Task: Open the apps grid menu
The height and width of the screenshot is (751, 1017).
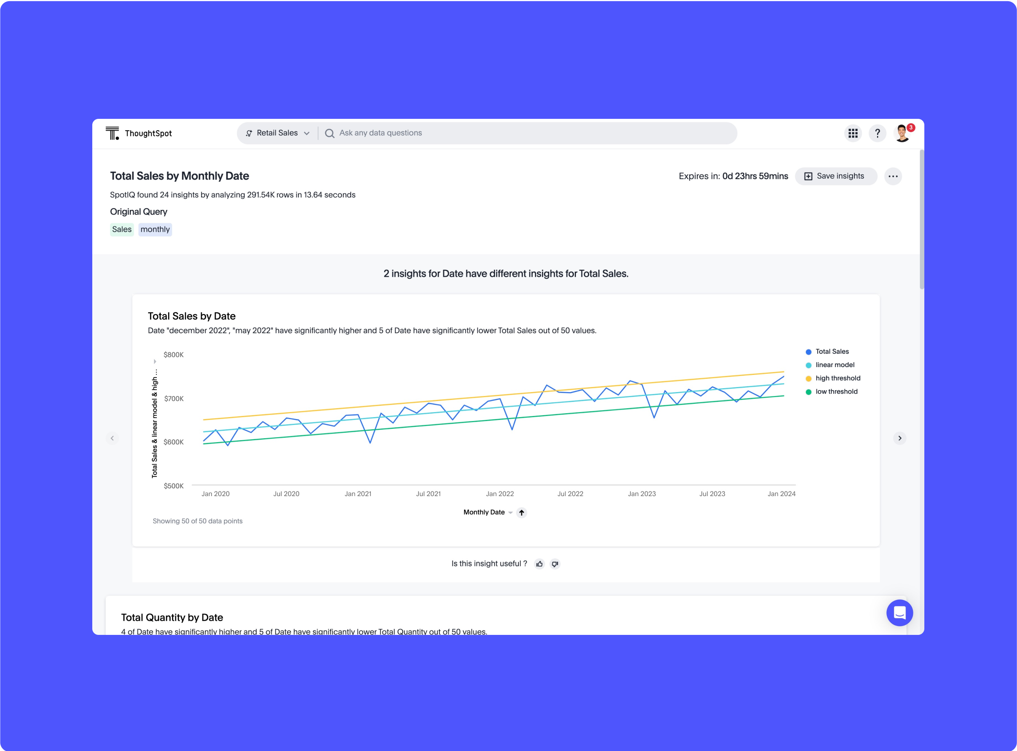Action: click(x=853, y=133)
